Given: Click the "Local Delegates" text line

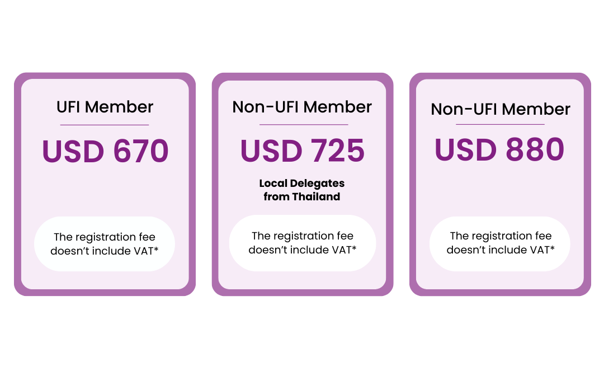Looking at the screenshot, I should pyautogui.click(x=302, y=184).
